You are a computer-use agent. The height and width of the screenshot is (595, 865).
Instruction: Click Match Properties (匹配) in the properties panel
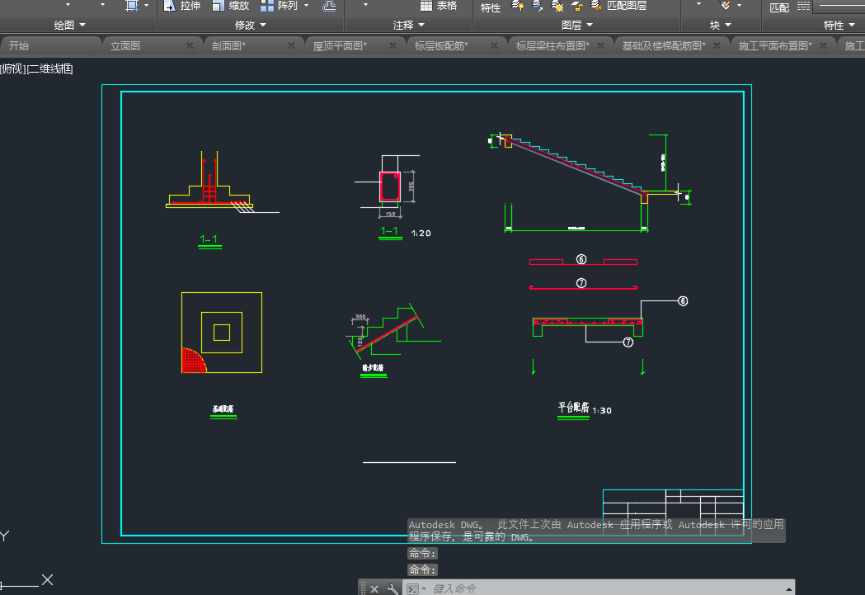point(778,7)
